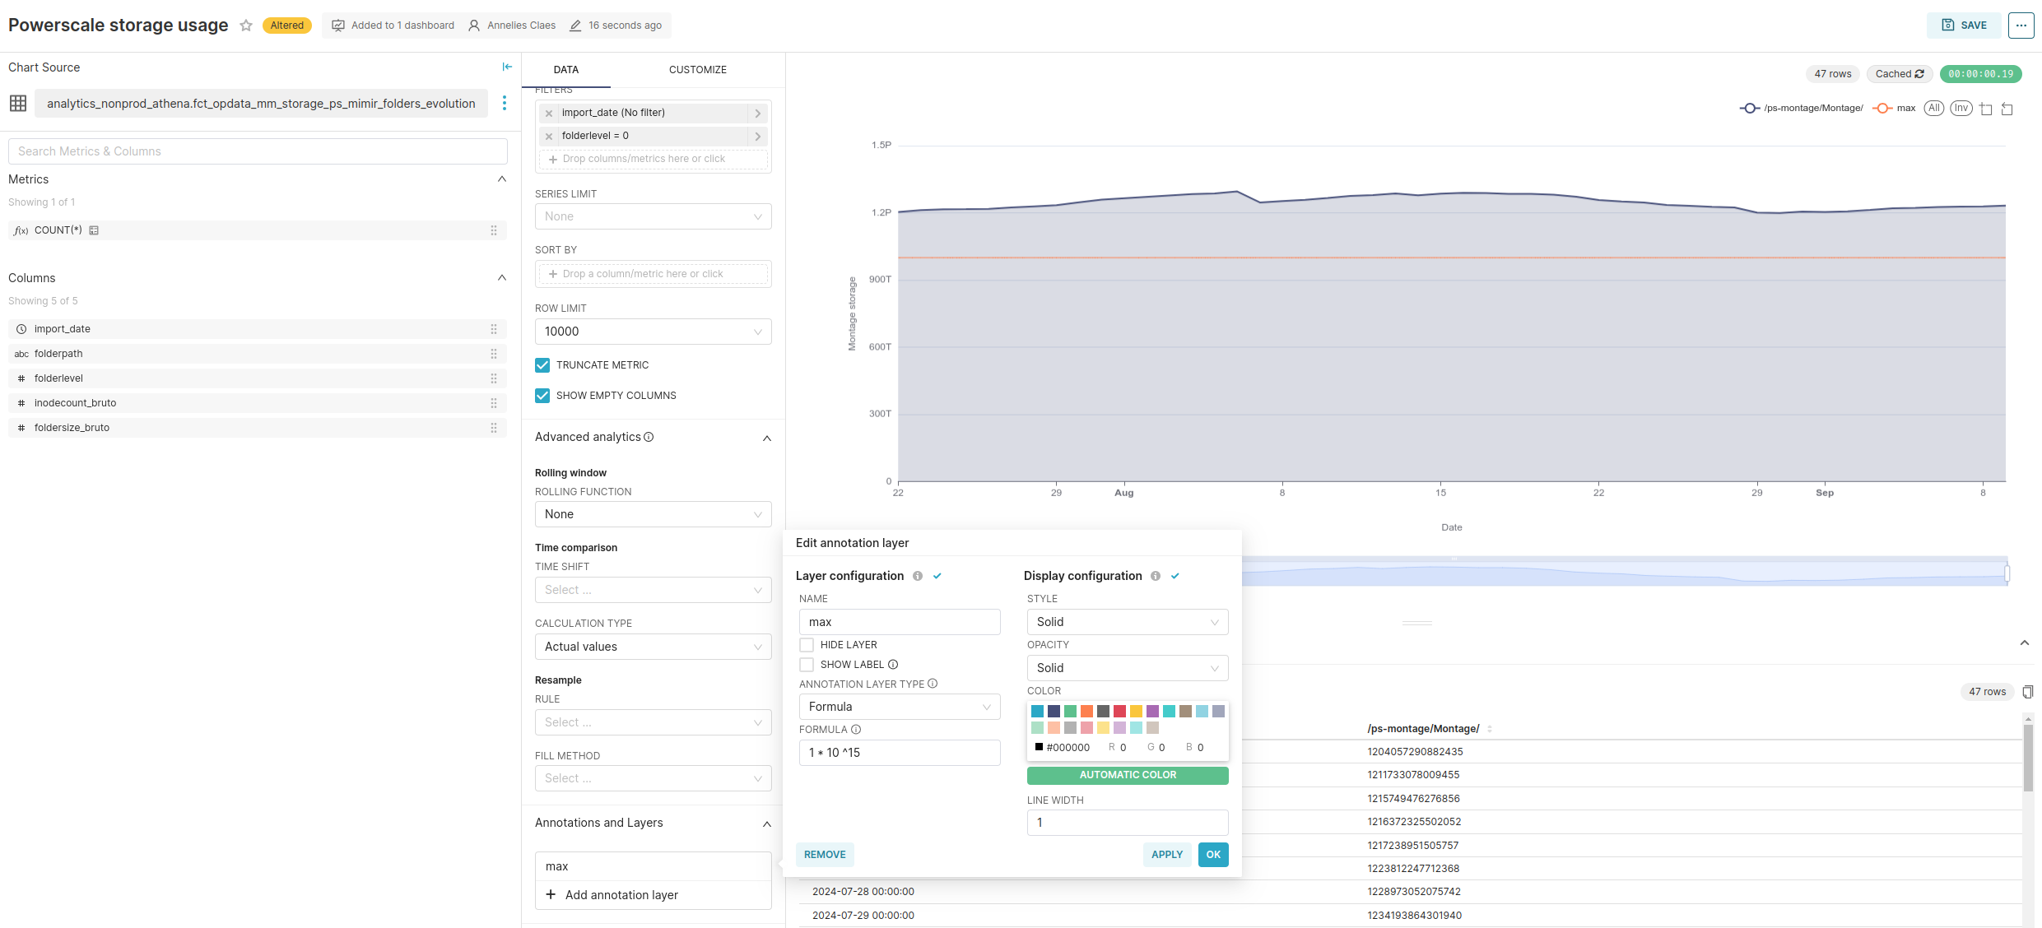Copy results with the clipboard icon
The height and width of the screenshot is (928, 2042).
(2028, 692)
